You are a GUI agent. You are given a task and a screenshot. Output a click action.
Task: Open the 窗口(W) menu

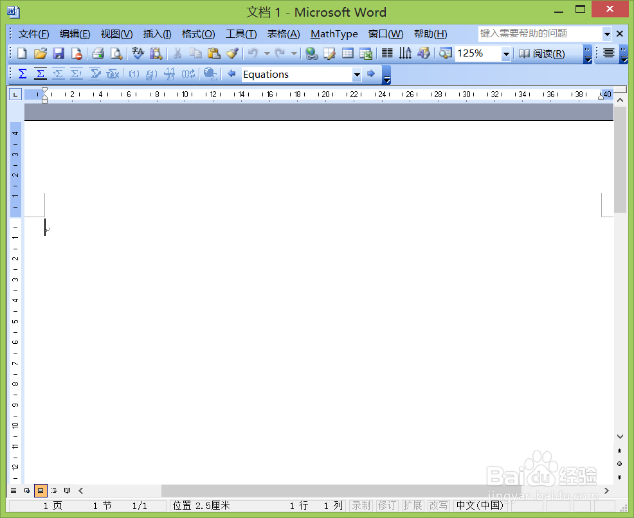point(386,34)
